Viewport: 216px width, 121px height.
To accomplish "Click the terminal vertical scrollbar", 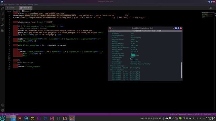I will [x=181, y=70].
